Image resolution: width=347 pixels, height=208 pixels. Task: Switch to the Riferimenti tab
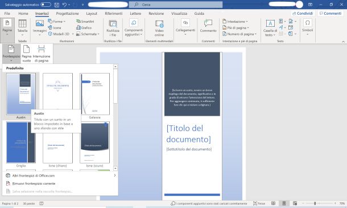114,14
